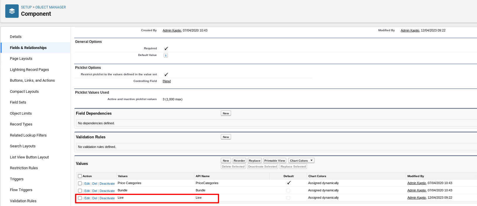The height and width of the screenshot is (206, 477).
Task: Open Fields & Relationships in sidebar
Action: tap(28, 48)
